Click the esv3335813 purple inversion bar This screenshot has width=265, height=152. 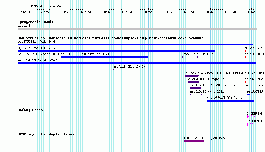[x=192, y=76]
